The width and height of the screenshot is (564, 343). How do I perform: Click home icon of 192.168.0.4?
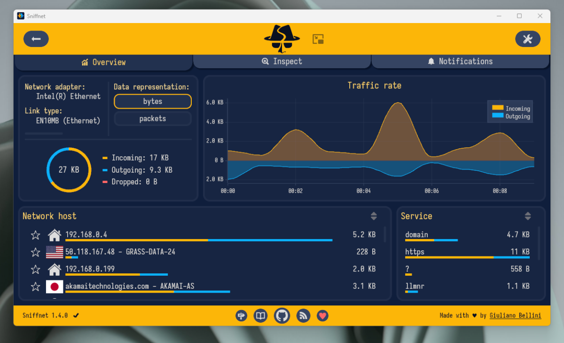pyautogui.click(x=55, y=235)
